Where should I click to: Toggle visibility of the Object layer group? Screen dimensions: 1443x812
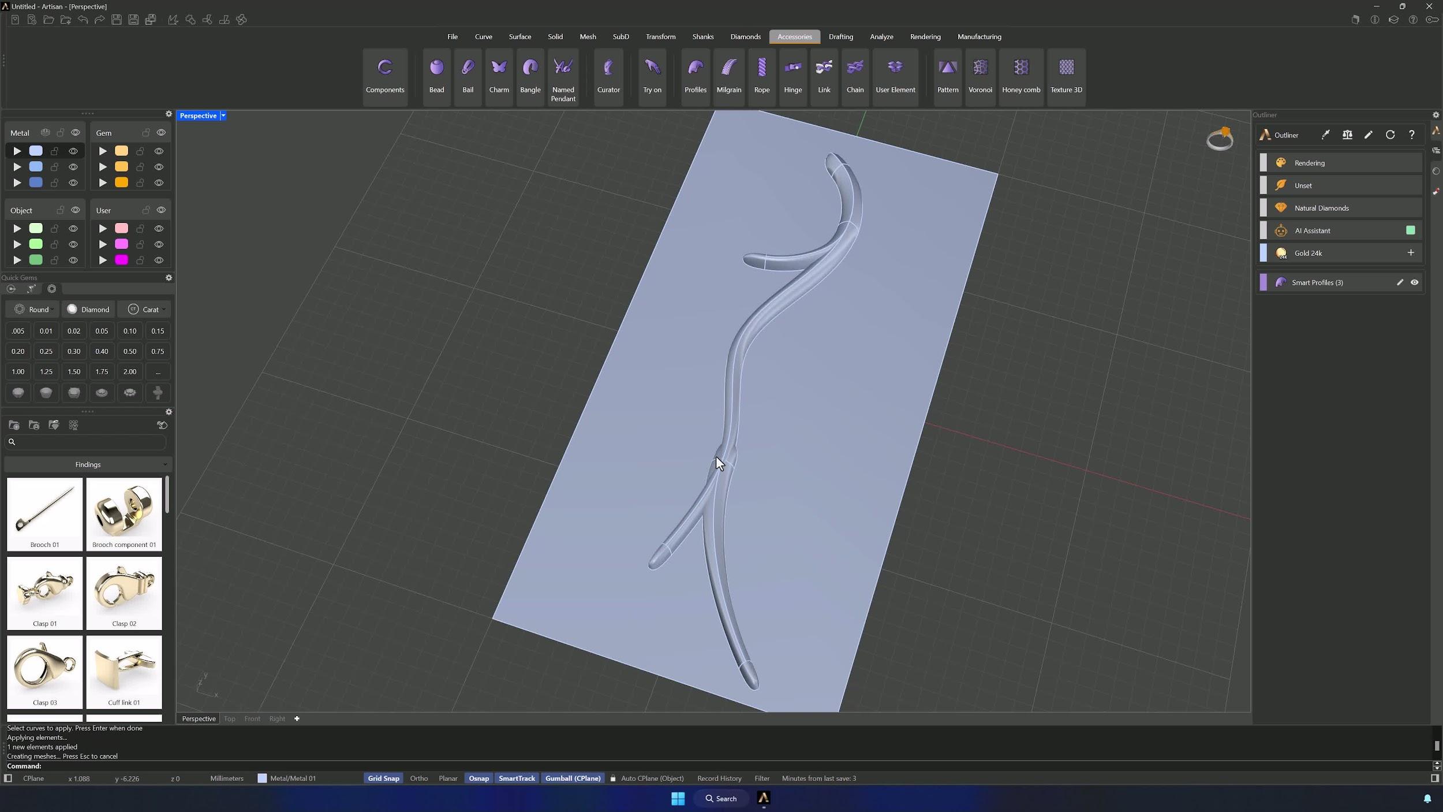point(76,210)
